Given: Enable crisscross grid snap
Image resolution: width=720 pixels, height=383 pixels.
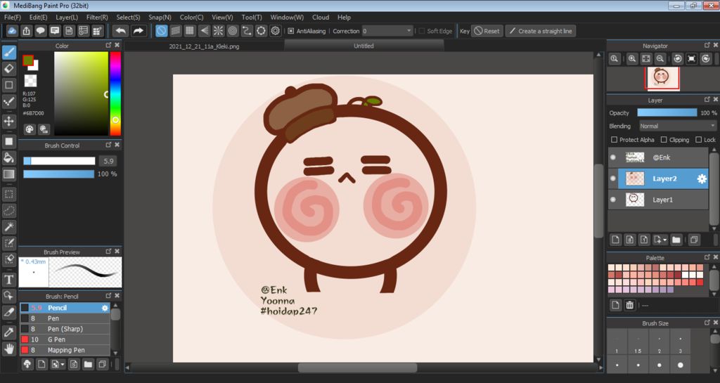Looking at the screenshot, I should [190, 31].
